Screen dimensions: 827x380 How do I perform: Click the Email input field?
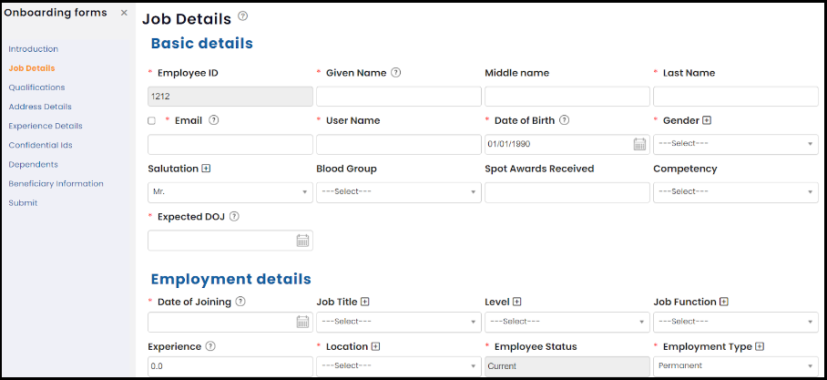tap(230, 144)
